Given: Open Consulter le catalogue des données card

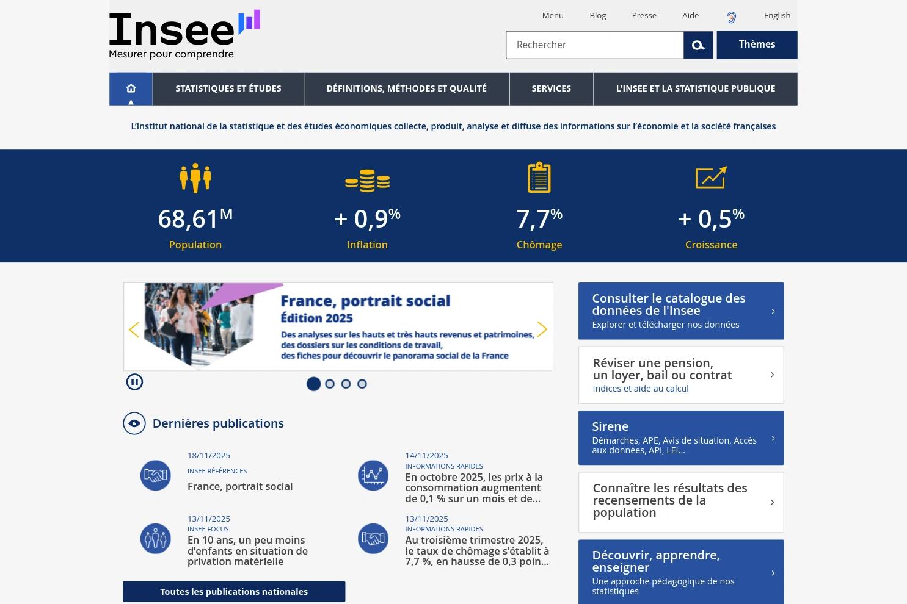Looking at the screenshot, I should click(681, 311).
